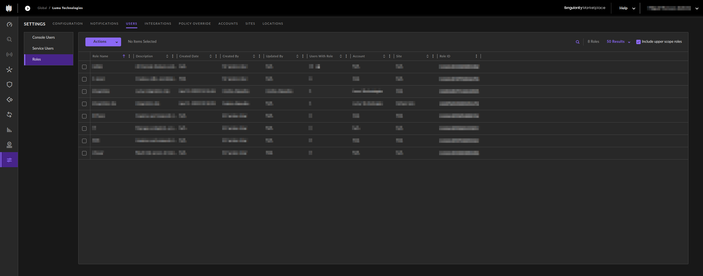Sort table by Created Date column
The image size is (703, 276).
point(210,56)
